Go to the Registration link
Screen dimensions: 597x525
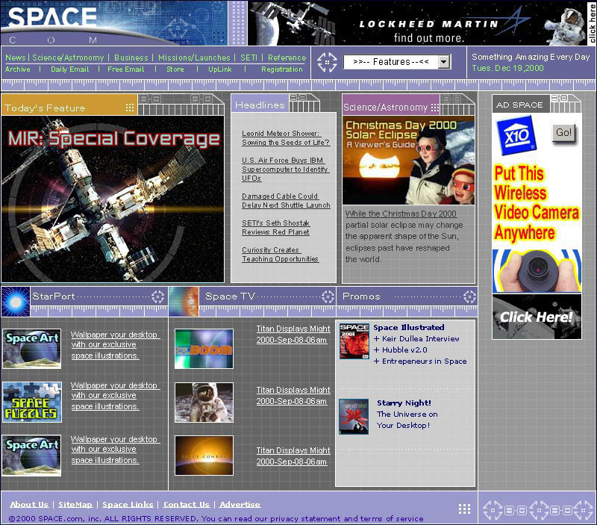point(282,69)
